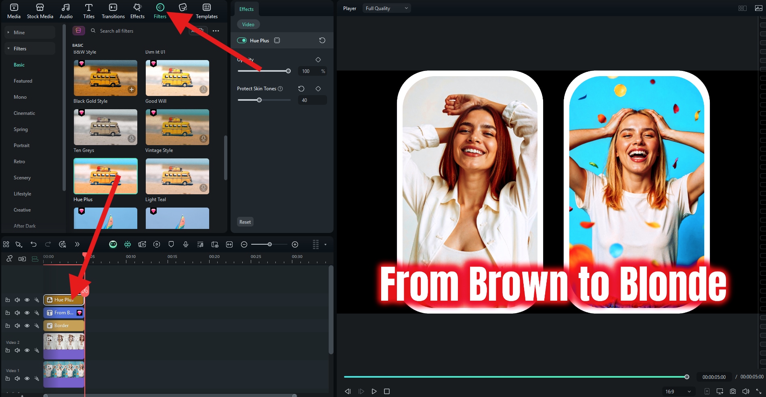
Task: Open the Stickers tab icon
Action: [x=183, y=7]
